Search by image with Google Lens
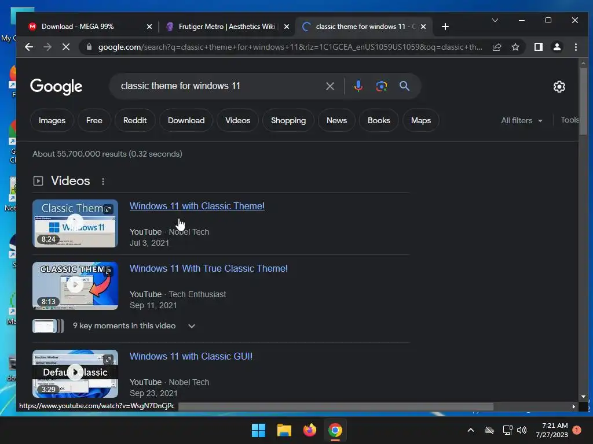 [x=381, y=86]
